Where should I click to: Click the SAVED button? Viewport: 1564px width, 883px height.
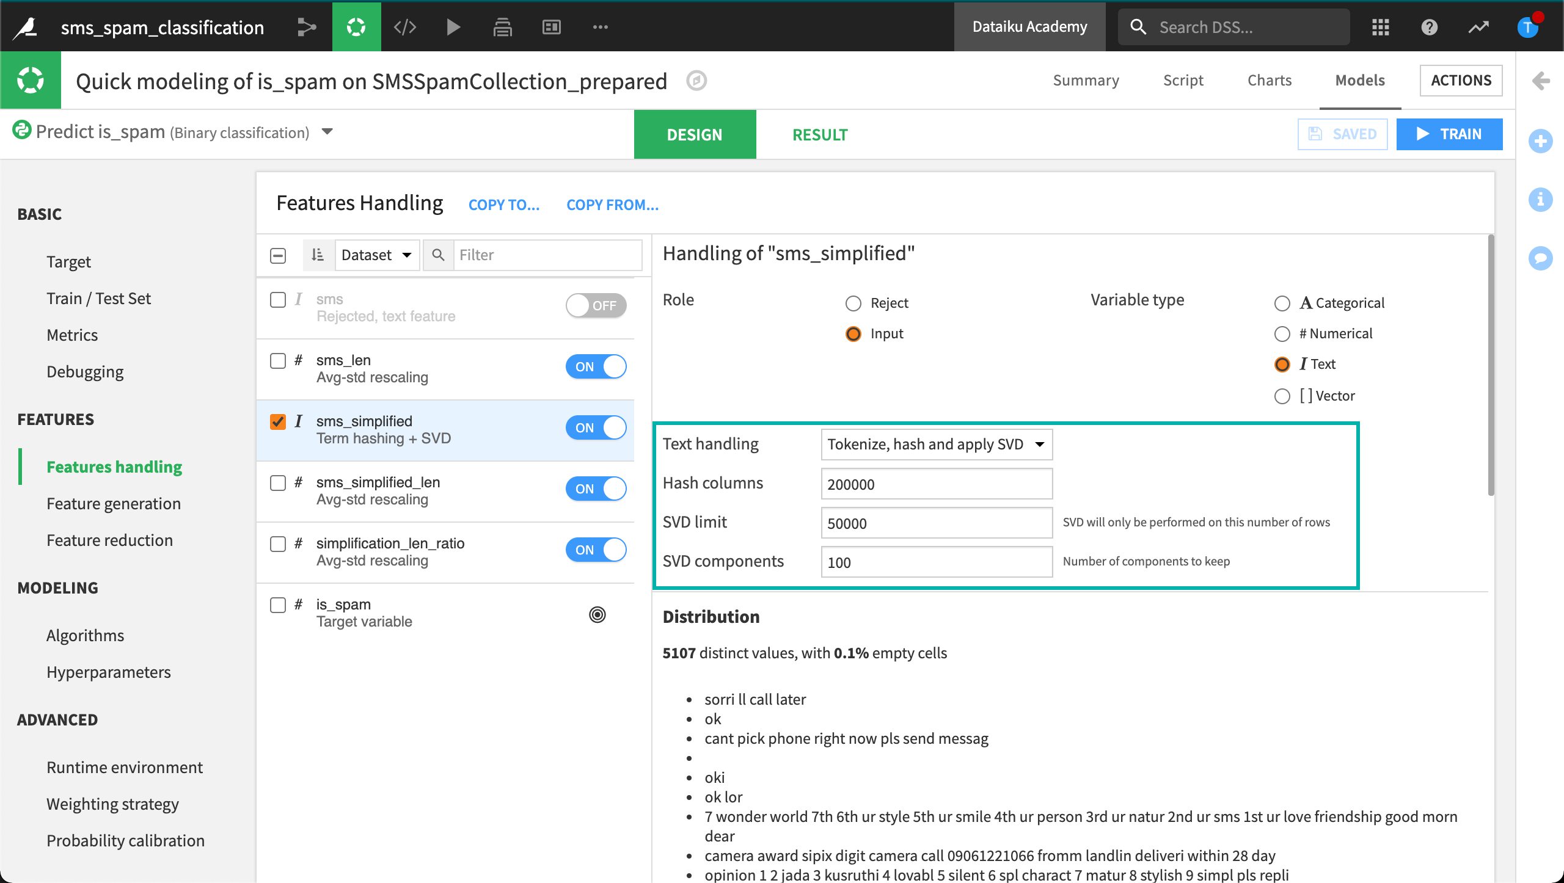[1342, 134]
